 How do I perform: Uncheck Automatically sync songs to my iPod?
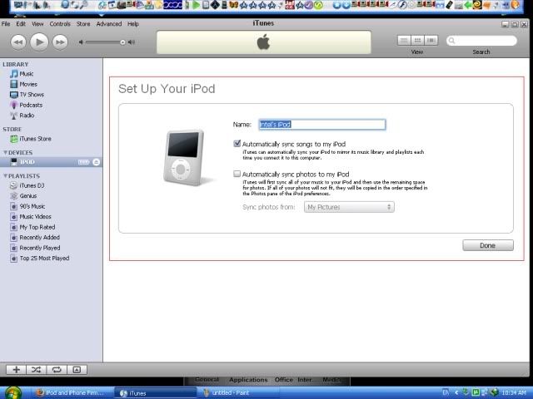(237, 144)
